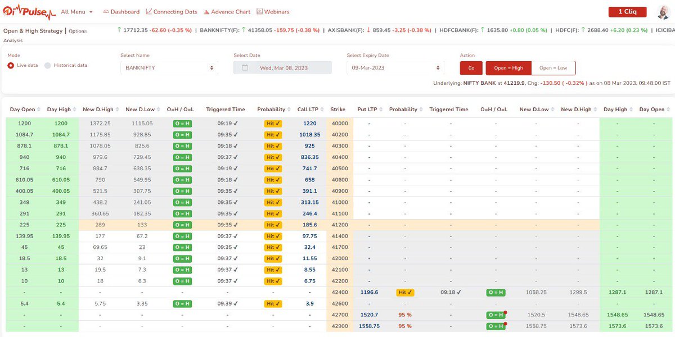This screenshot has width=675, height=337.
Task: Switch to Open = Low view
Action: point(553,68)
